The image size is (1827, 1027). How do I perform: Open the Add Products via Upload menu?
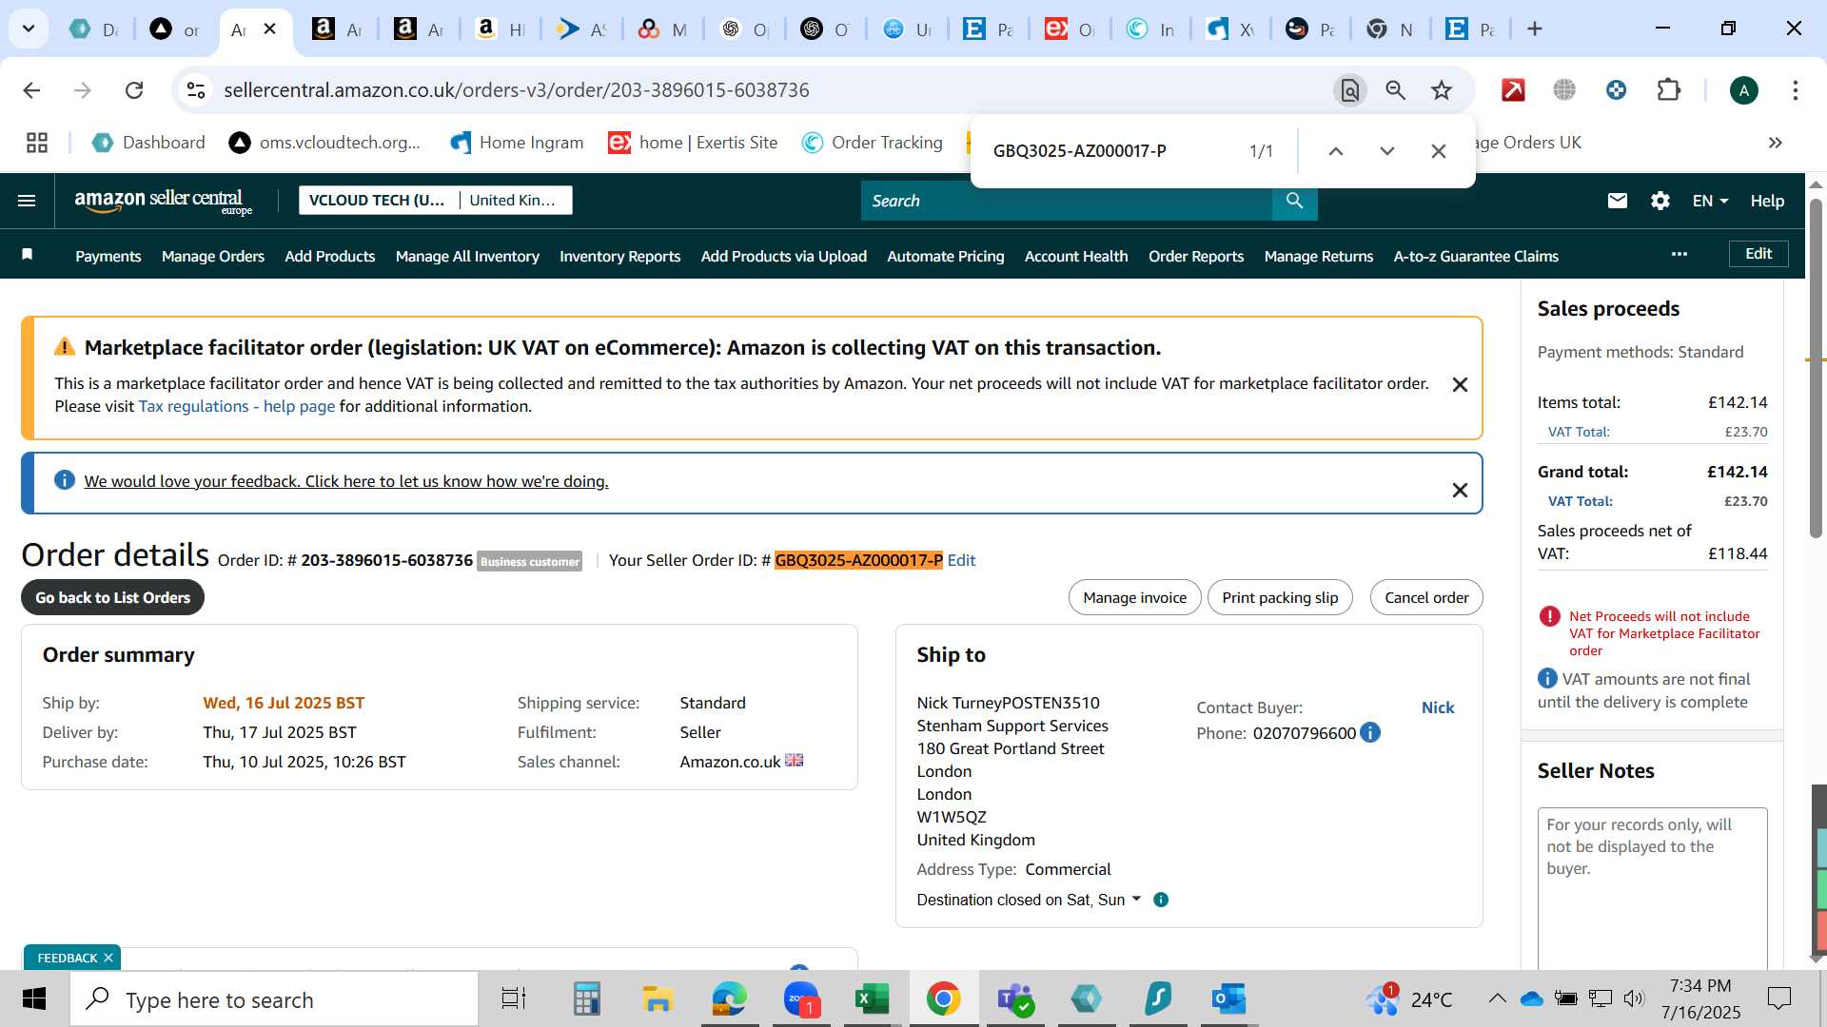pyautogui.click(x=784, y=256)
